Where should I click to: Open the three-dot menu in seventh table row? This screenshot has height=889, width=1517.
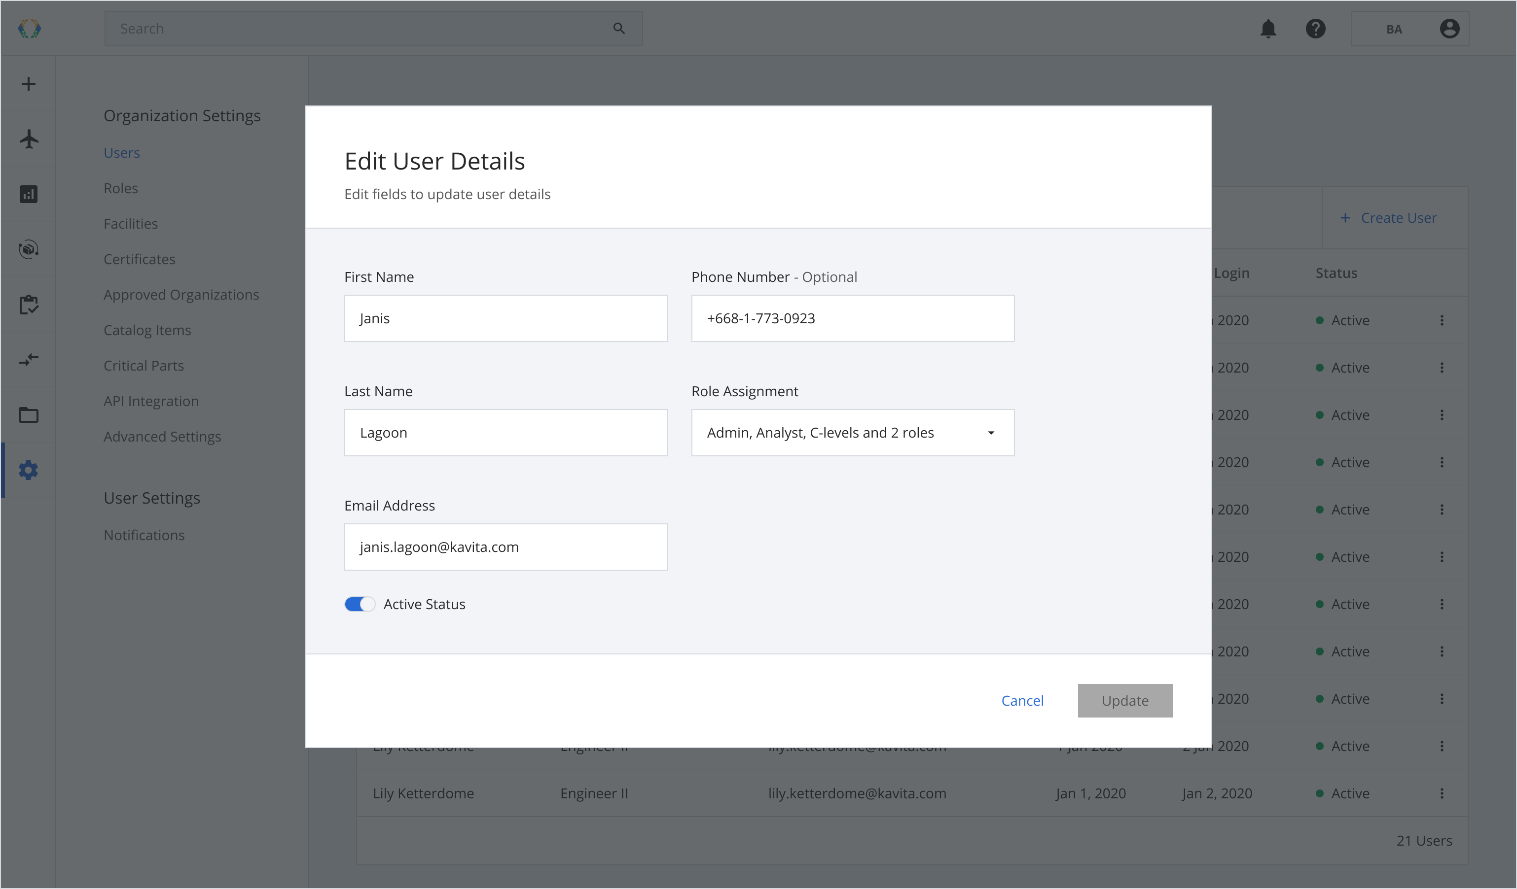[1441, 604]
